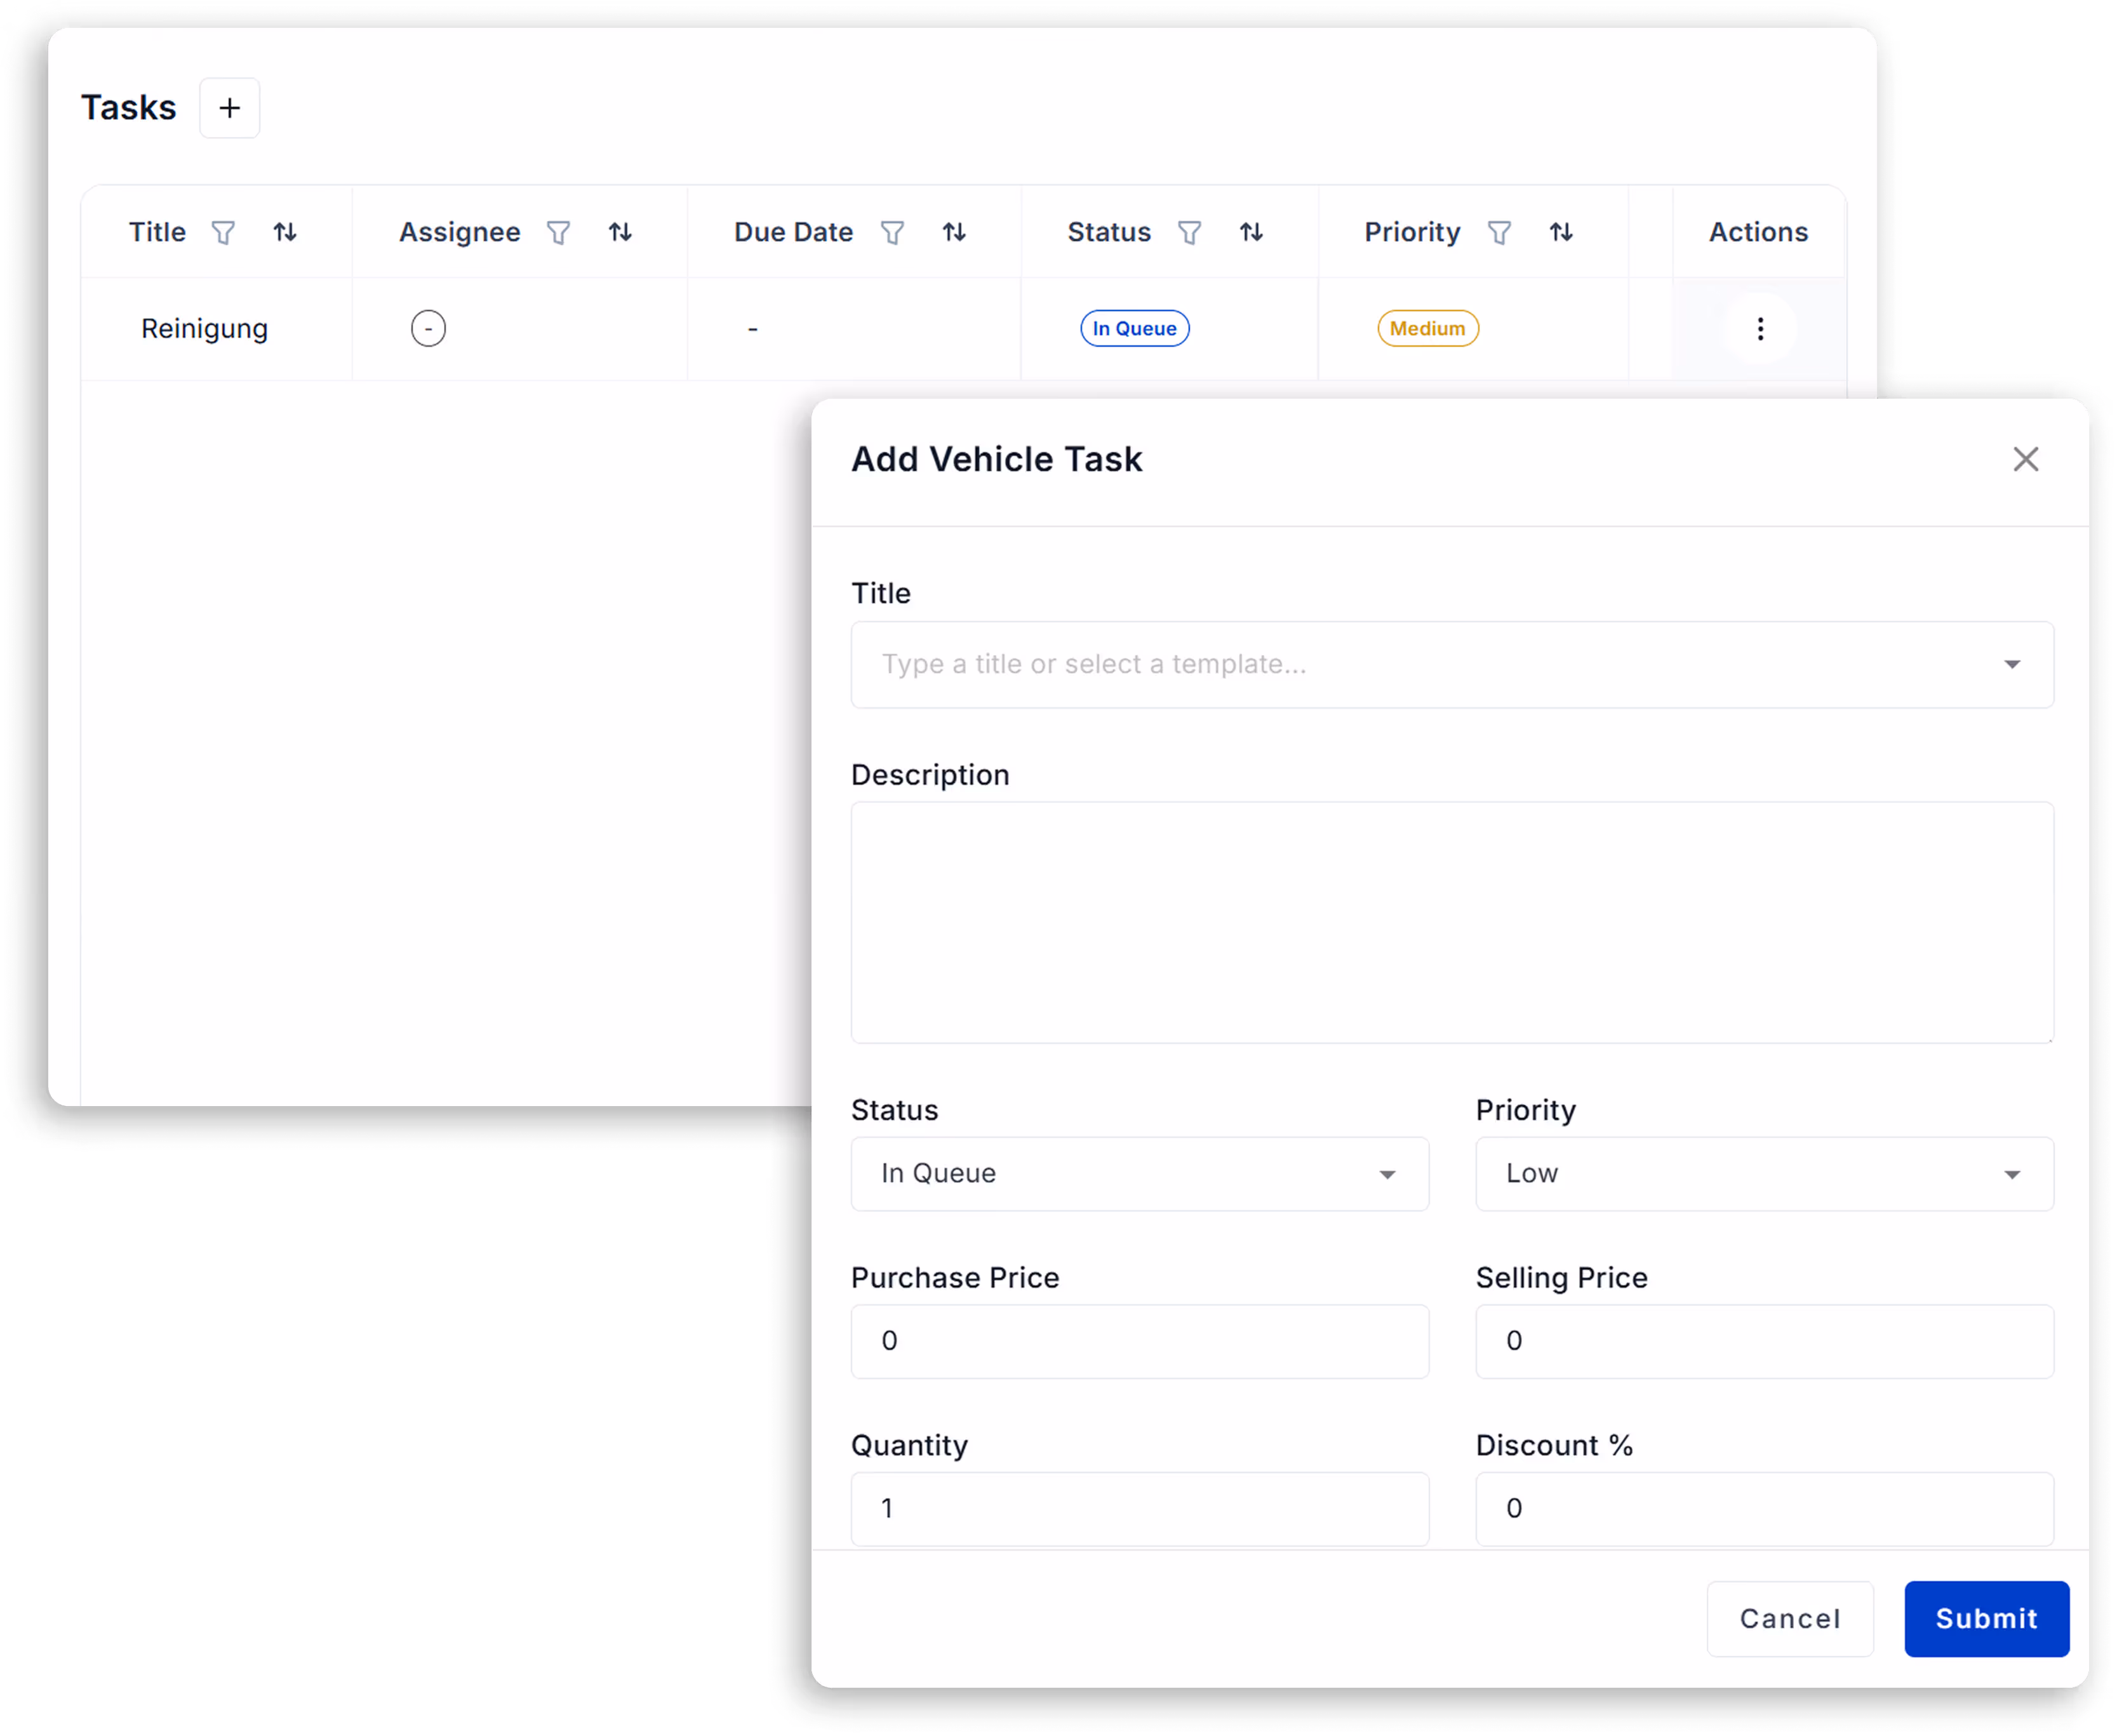Focus the Purchase Price field
Viewport: 2117px width, 1736px height.
(x=1139, y=1341)
